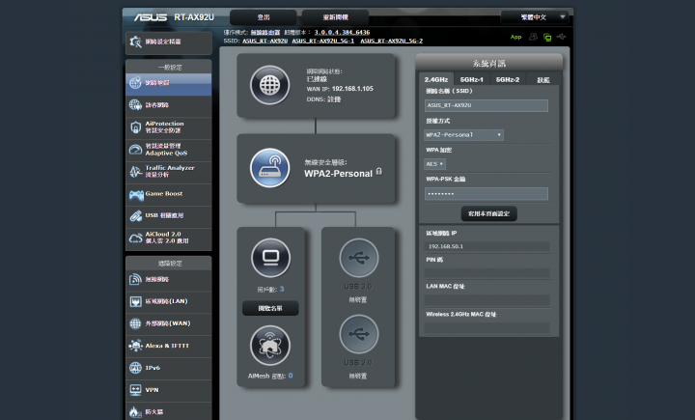This screenshot has height=420, width=695.
Task: Open the Game Boost gamepad icon
Action: point(136,194)
